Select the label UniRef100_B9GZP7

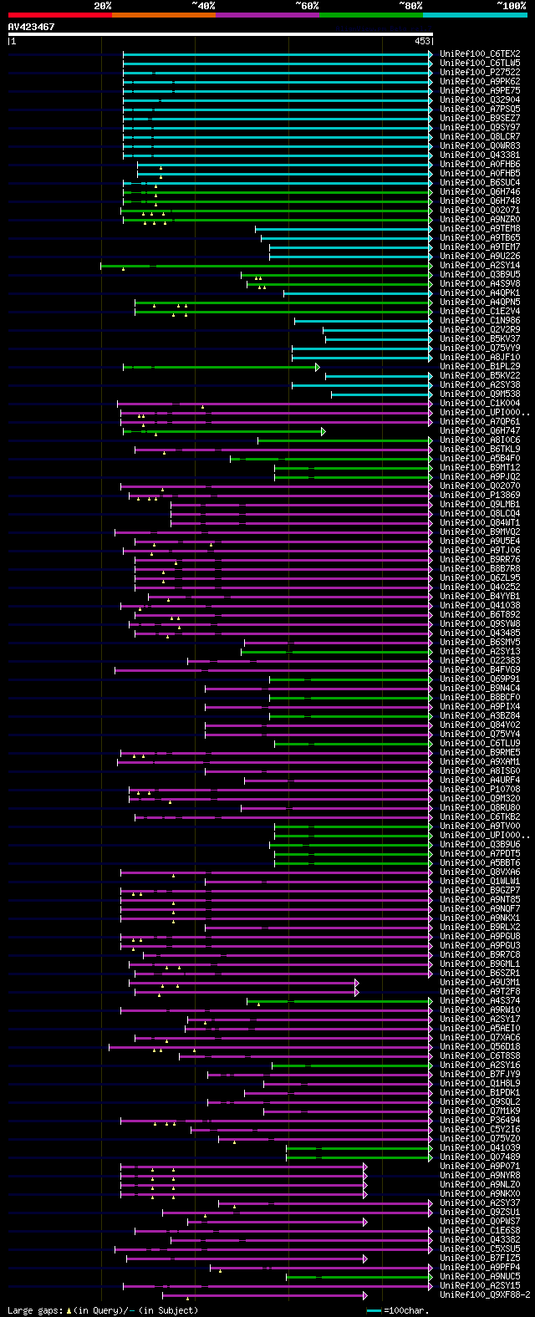click(480, 890)
